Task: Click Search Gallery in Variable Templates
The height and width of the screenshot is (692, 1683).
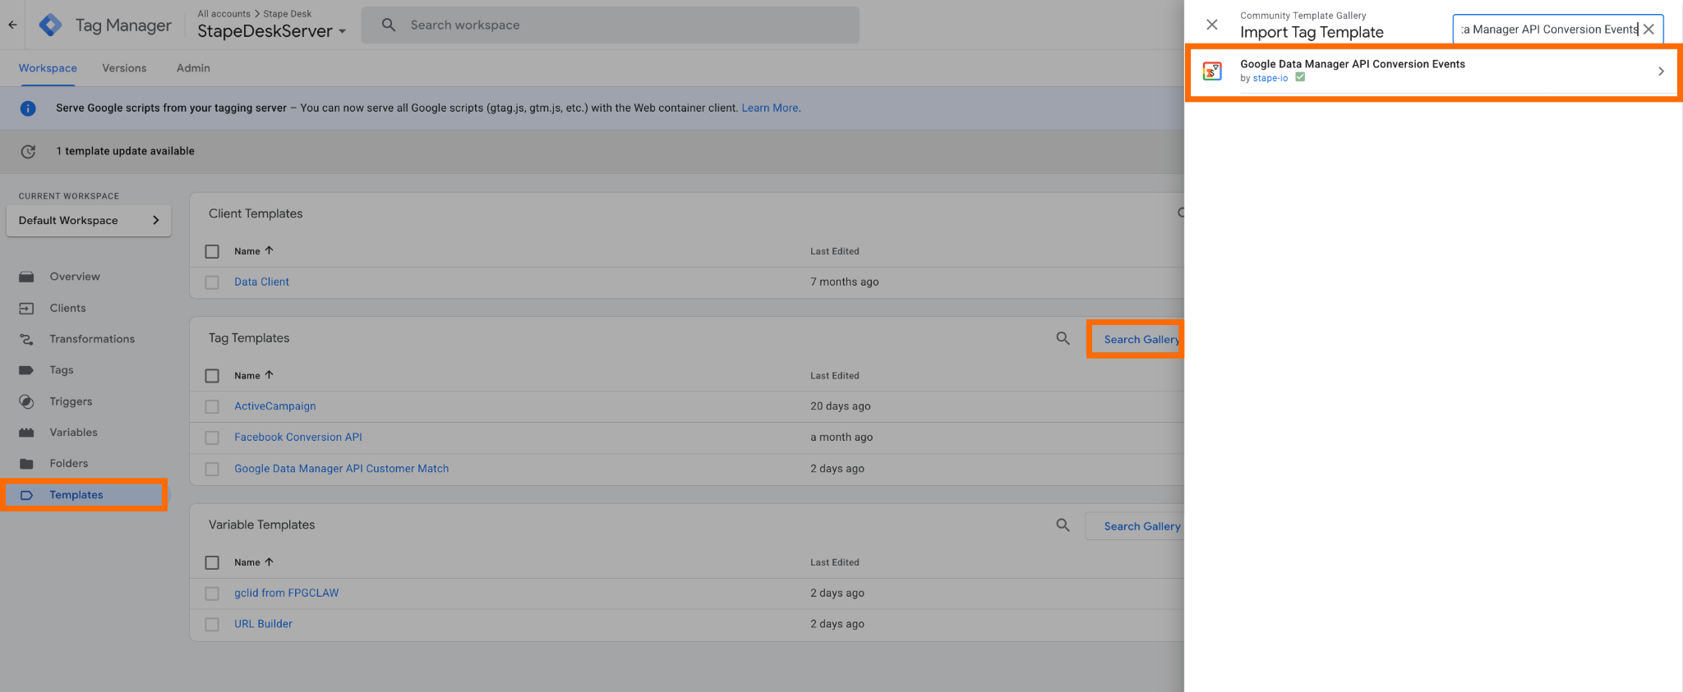Action: tap(1141, 526)
